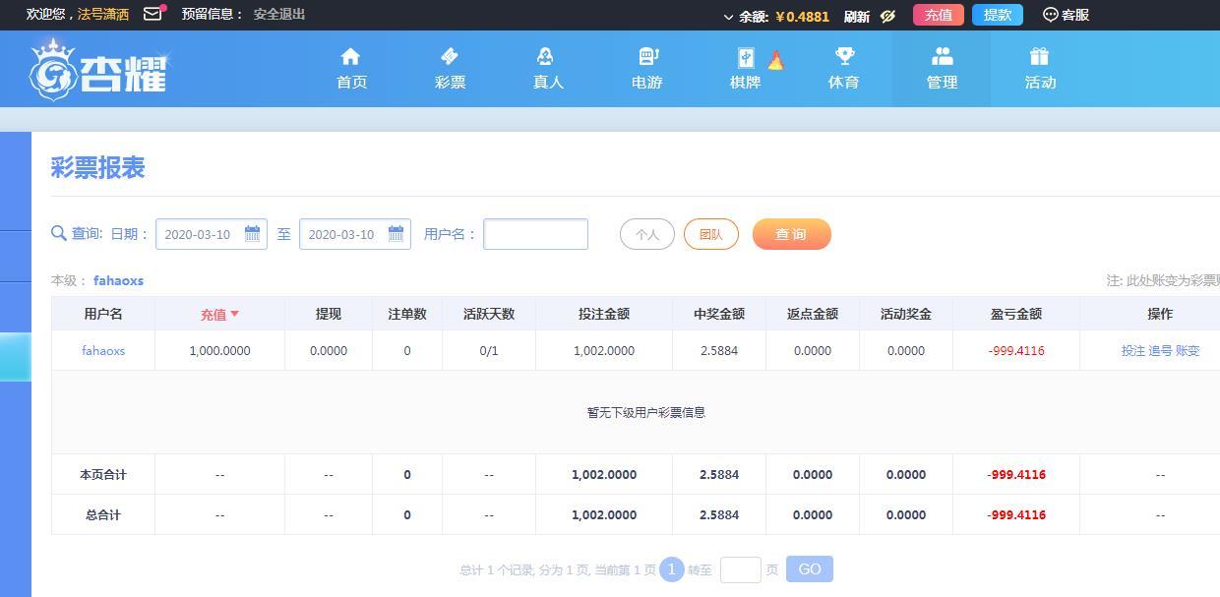This screenshot has height=597, width=1220.
Task: Click the 中奖金额 column header
Action: click(x=719, y=314)
